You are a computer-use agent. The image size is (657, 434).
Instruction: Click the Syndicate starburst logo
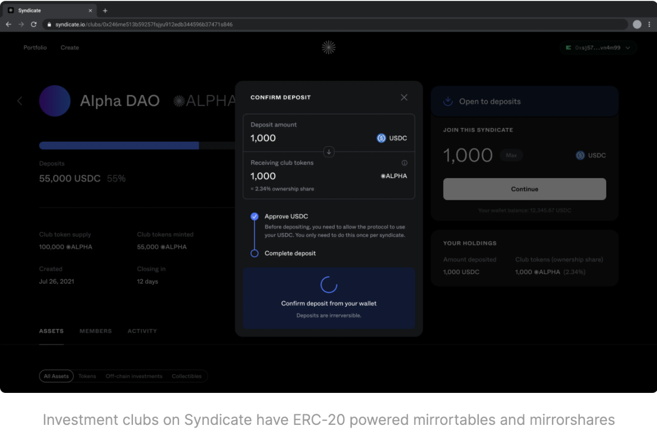[328, 48]
